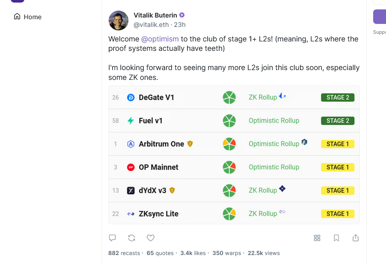This screenshot has width=386, height=264.
Task: Click the purple app logo in top-left corner
Action: (18, 2)
